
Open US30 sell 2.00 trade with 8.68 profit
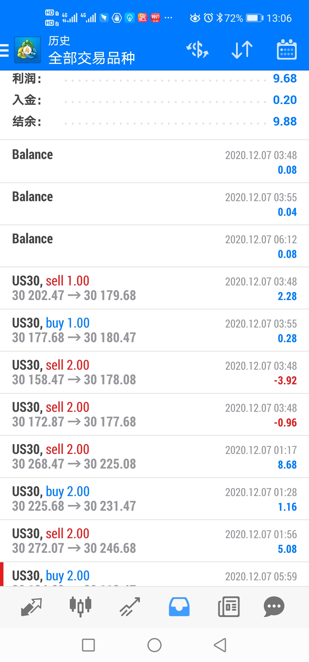click(x=154, y=457)
